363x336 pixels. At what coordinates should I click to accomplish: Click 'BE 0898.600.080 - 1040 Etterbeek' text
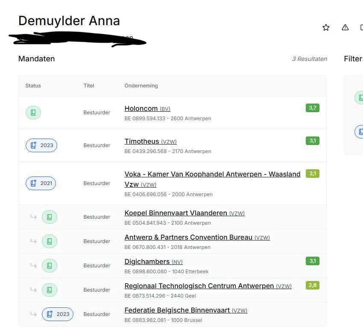point(167,271)
